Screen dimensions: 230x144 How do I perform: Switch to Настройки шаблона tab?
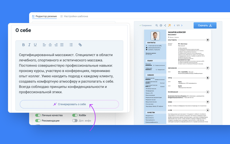point(74,16)
